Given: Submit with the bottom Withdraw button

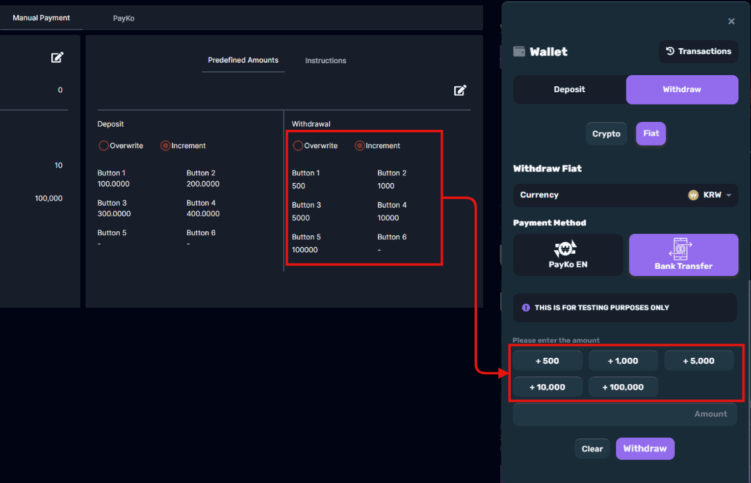Looking at the screenshot, I should 645,449.
